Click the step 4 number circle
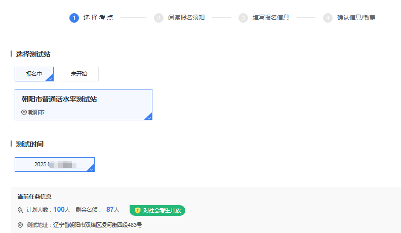The image size is (401, 233). 328,18
